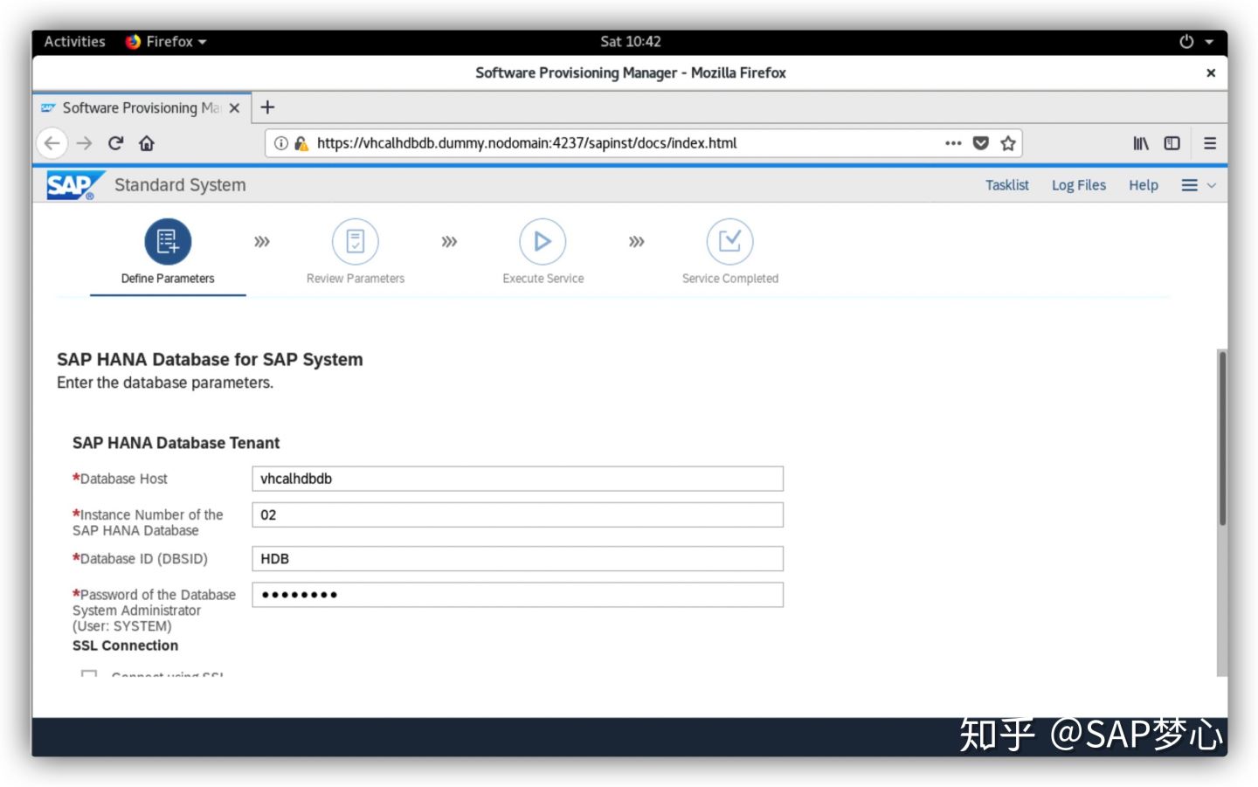Click the SAP HANA Database Tenant heading
This screenshot has width=1258, height=787.
[176, 443]
